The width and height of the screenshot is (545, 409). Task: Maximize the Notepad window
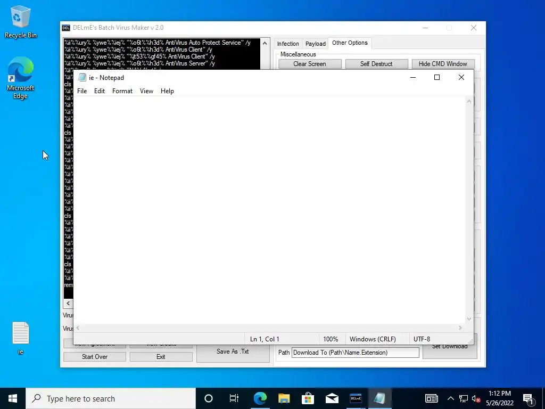click(437, 78)
